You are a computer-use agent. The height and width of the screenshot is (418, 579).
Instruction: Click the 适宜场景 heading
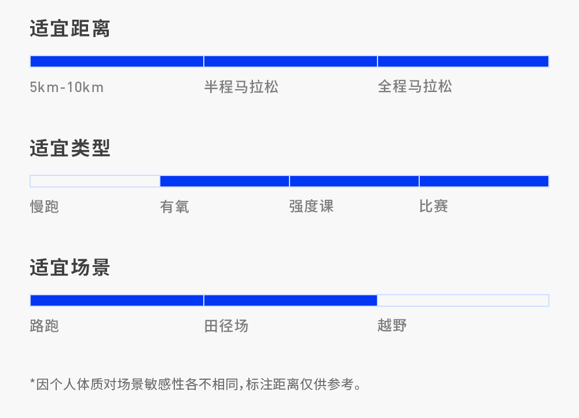point(70,268)
